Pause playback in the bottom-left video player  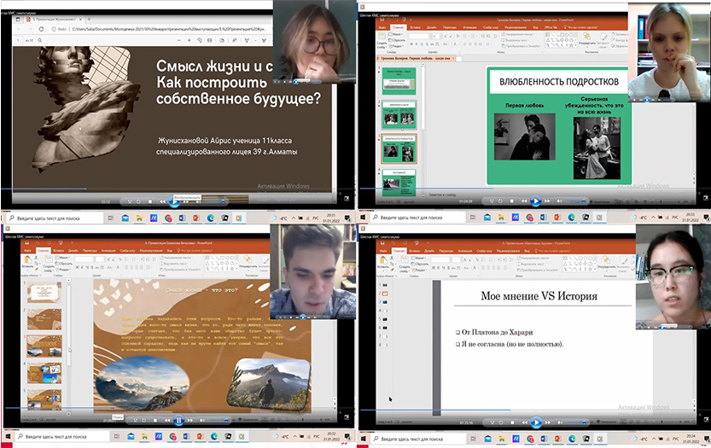click(178, 421)
